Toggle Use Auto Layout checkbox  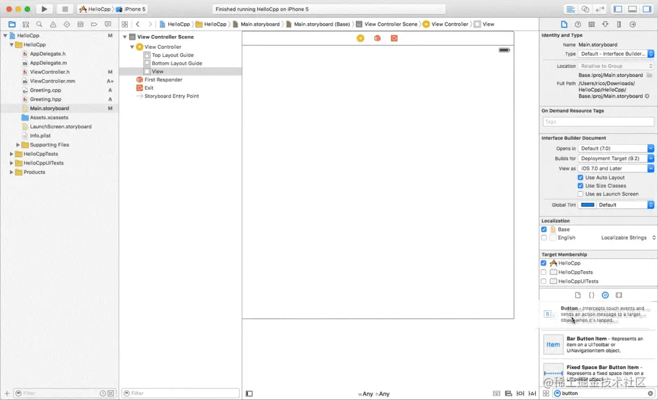point(580,178)
